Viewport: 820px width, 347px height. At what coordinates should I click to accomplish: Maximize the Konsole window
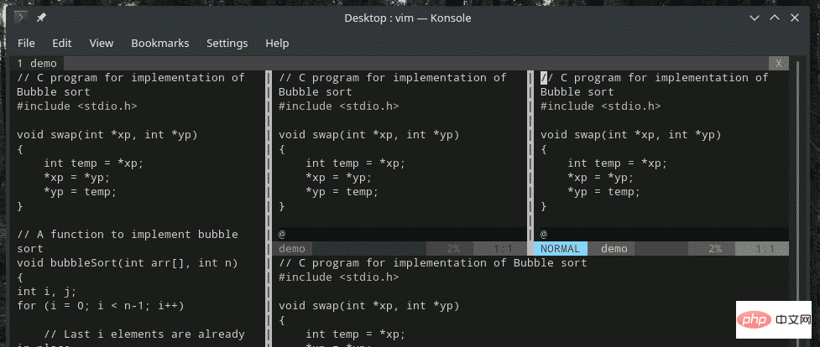(x=773, y=18)
